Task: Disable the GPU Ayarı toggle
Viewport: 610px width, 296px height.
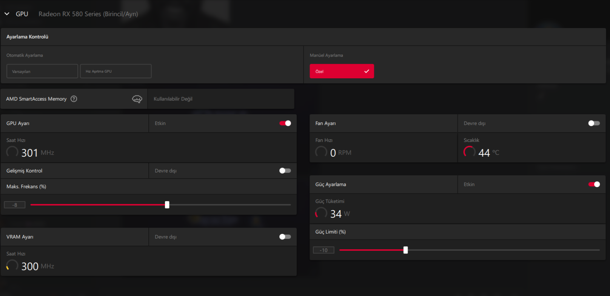Action: click(285, 123)
